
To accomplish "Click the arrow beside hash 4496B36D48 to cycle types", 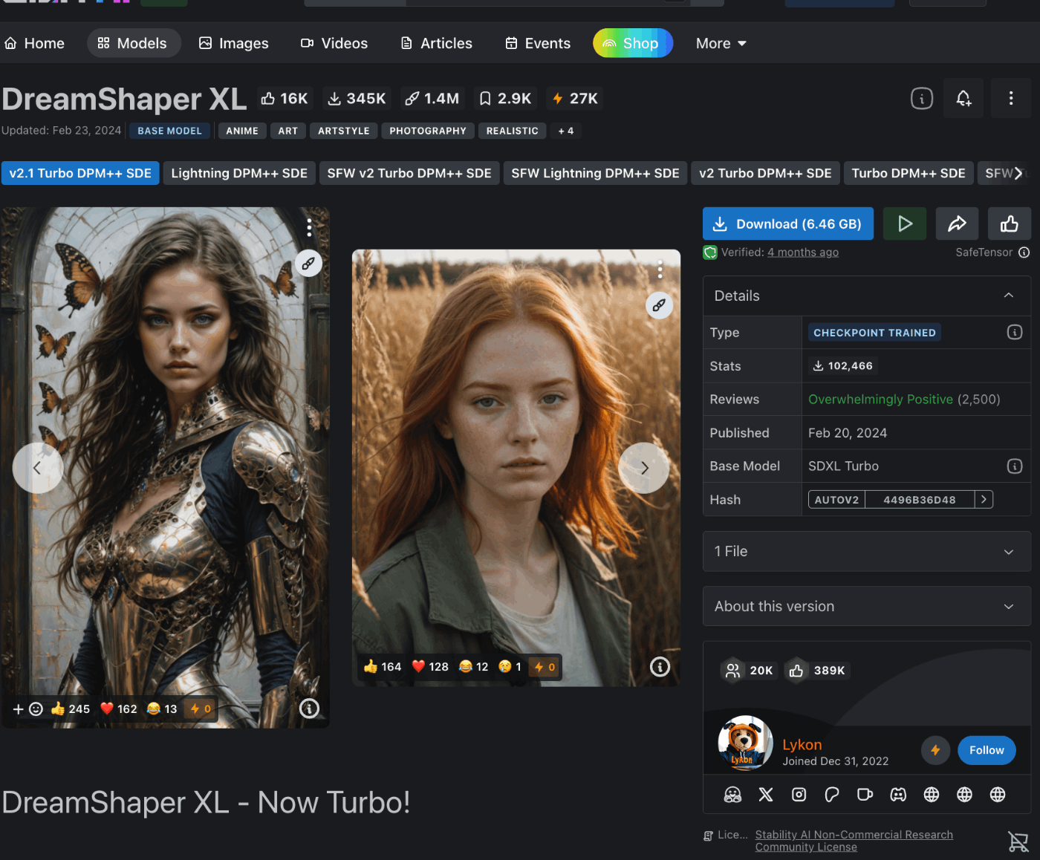I will click(x=984, y=499).
